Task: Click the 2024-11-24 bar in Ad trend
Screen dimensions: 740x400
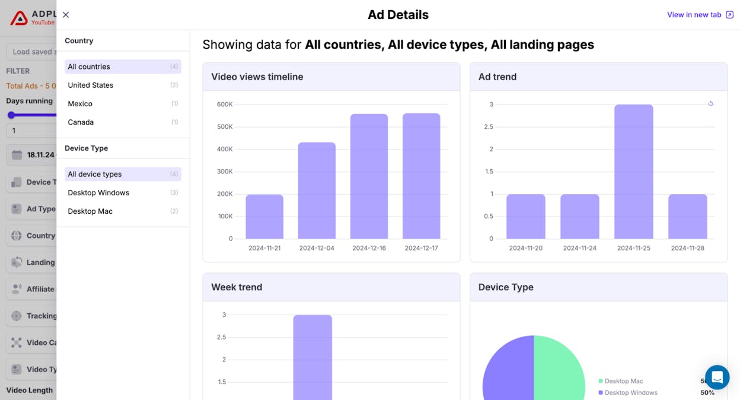Action: pos(580,217)
